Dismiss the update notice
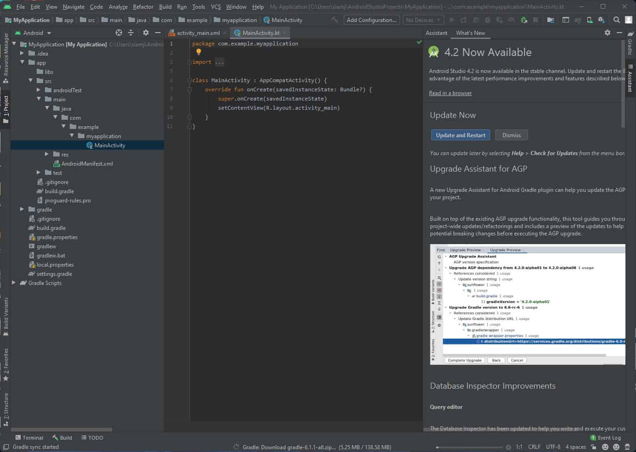Image resolution: width=636 pixels, height=452 pixels. pos(511,135)
